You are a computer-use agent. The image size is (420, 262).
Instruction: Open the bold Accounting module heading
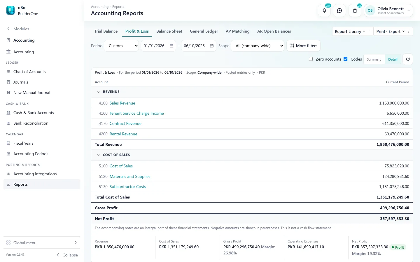[24, 40]
